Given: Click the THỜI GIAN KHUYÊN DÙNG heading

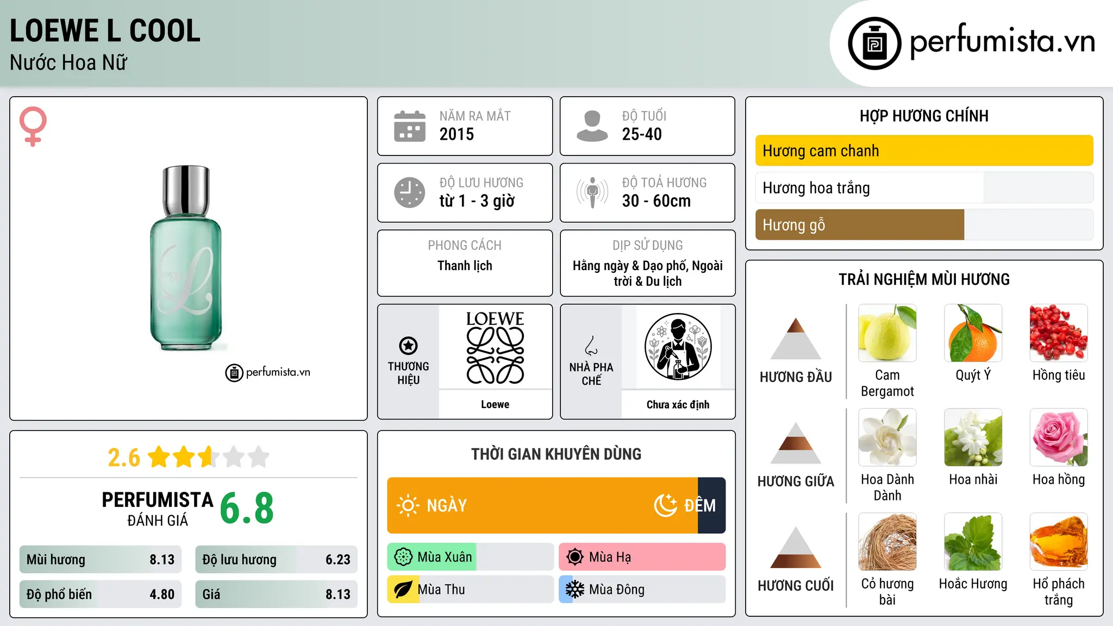Looking at the screenshot, I should point(556,454).
